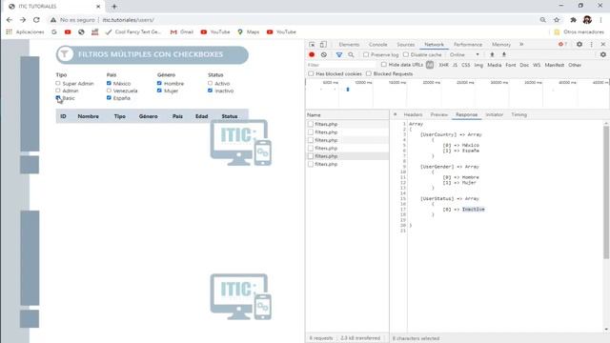
Task: Reload the current page
Action: coord(36,20)
